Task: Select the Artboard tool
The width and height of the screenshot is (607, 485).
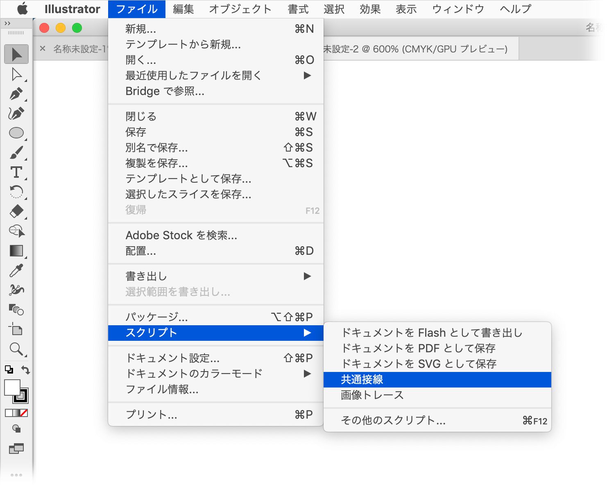Action: [x=16, y=329]
